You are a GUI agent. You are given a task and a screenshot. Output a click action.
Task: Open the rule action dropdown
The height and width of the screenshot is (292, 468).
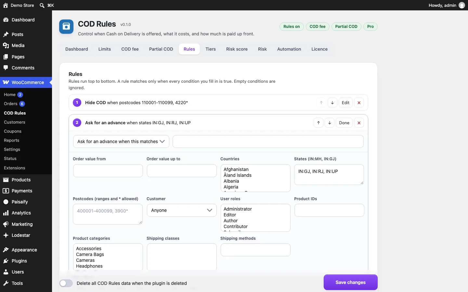click(x=121, y=141)
